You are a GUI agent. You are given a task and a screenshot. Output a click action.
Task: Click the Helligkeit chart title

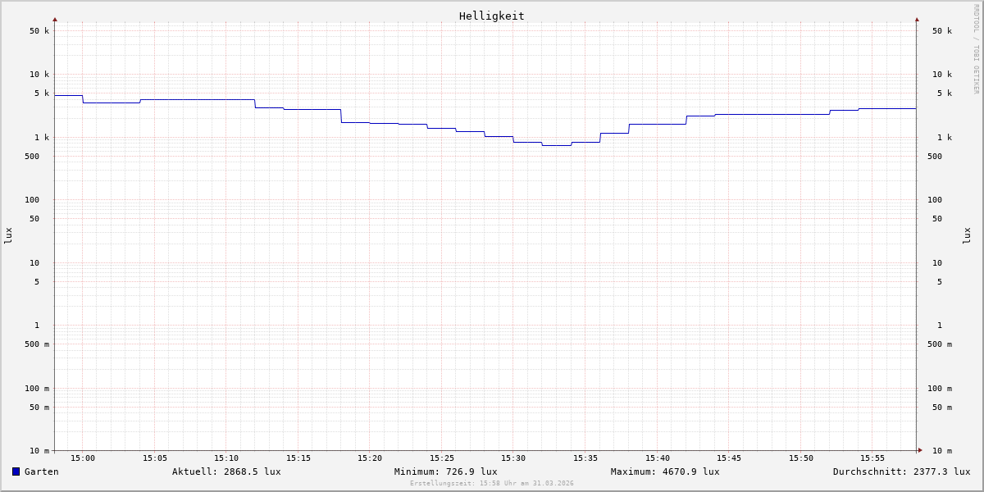[x=491, y=16]
